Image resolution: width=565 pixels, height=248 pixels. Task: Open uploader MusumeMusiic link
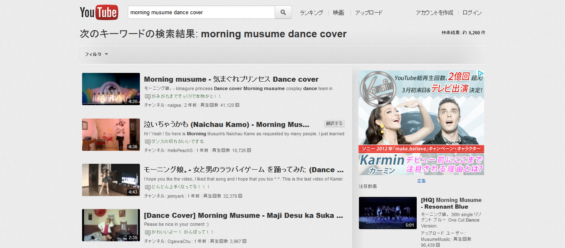tap(436, 239)
